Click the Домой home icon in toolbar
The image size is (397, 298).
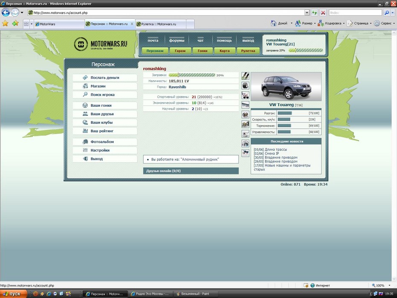click(x=274, y=23)
